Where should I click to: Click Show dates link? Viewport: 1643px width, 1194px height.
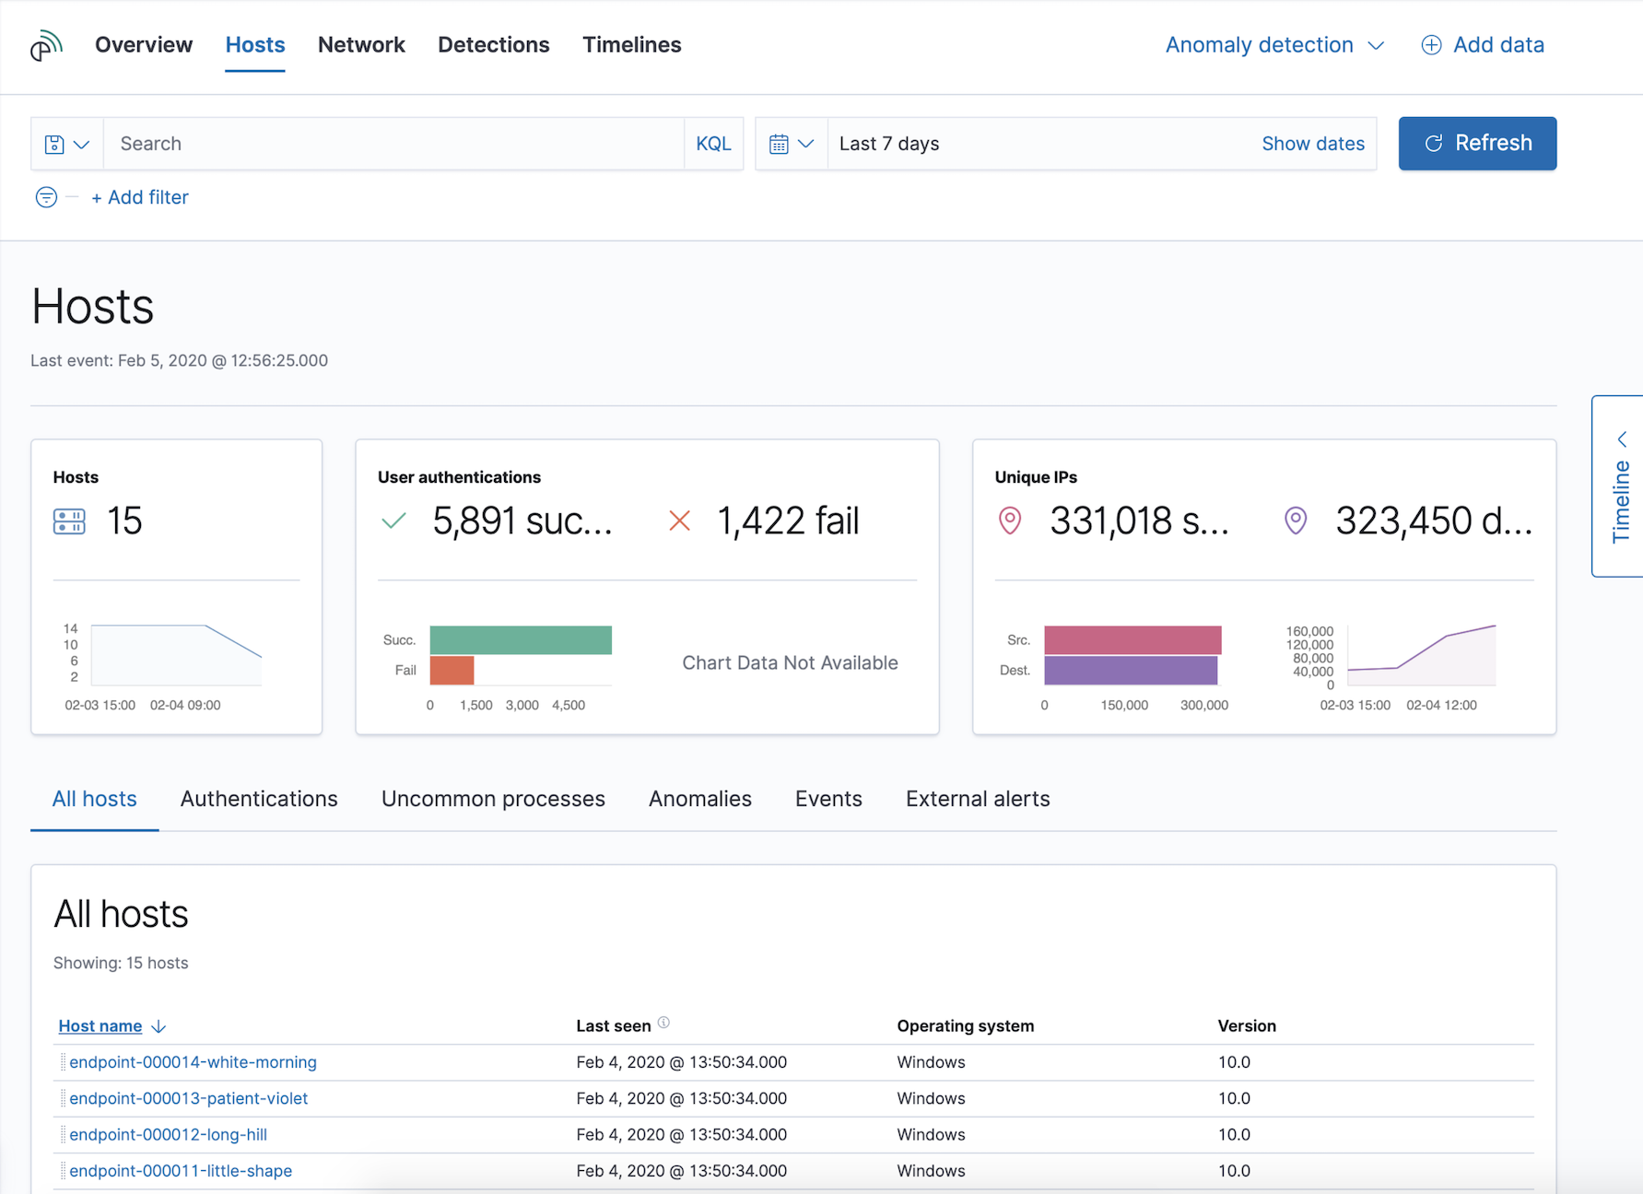1313,144
